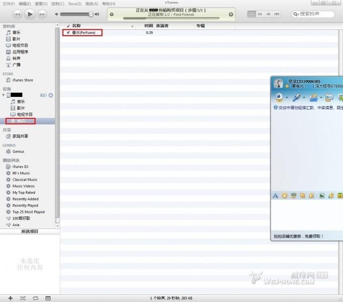Screen dimensions: 343x302
Task: Click the round icon left of transfer status
Action: pos(112,14)
